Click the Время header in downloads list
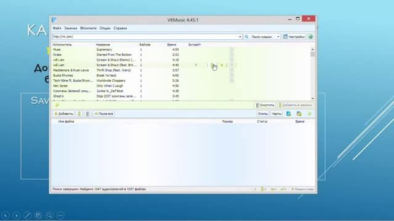The width and height of the screenshot is (394, 221). tap(300, 122)
